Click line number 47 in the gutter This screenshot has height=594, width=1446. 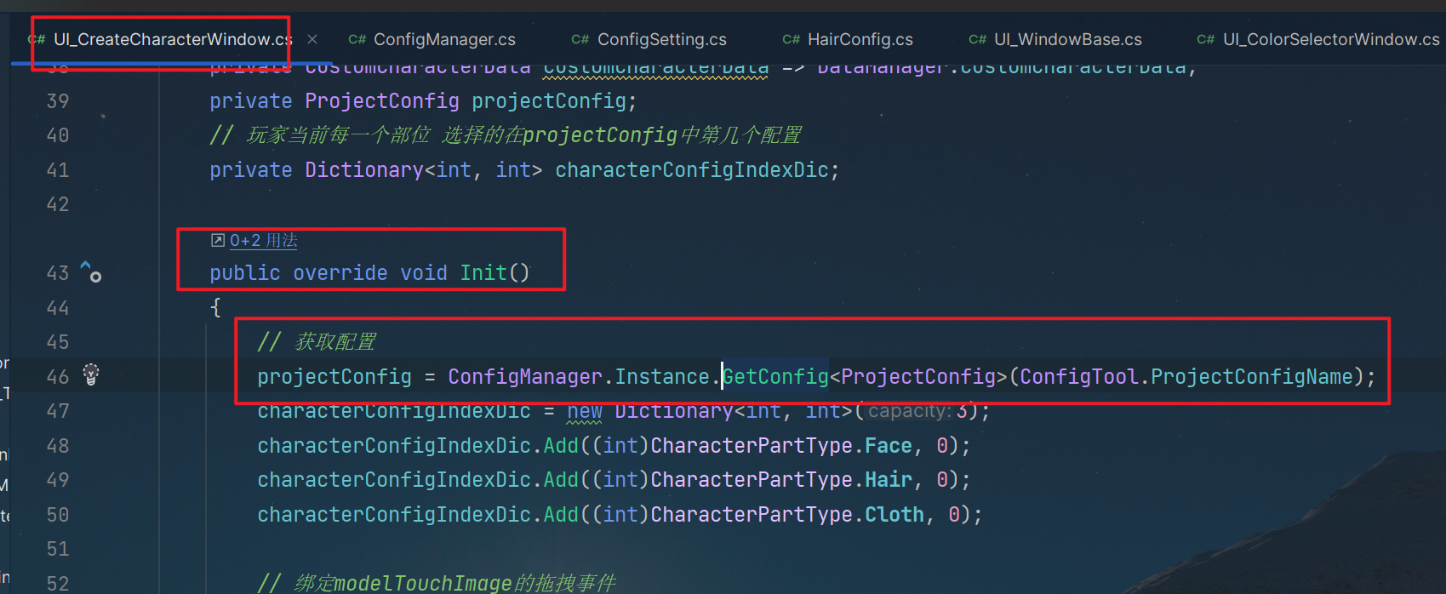pos(58,411)
